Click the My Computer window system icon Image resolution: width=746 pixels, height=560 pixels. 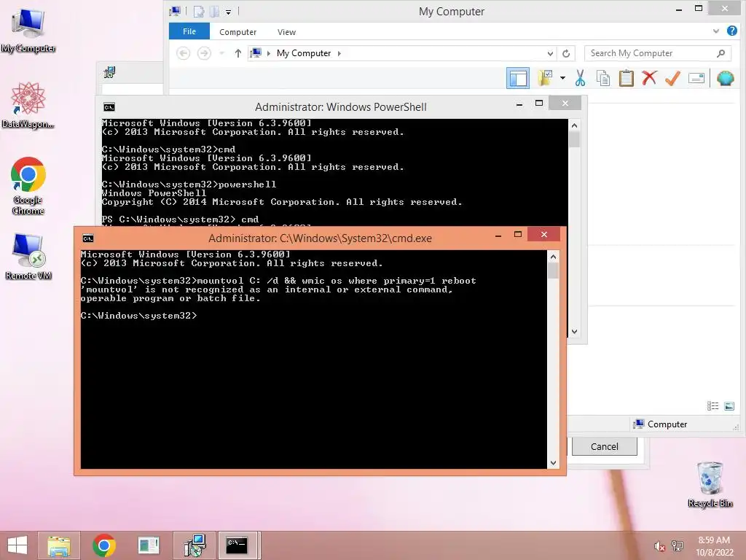pyautogui.click(x=175, y=11)
